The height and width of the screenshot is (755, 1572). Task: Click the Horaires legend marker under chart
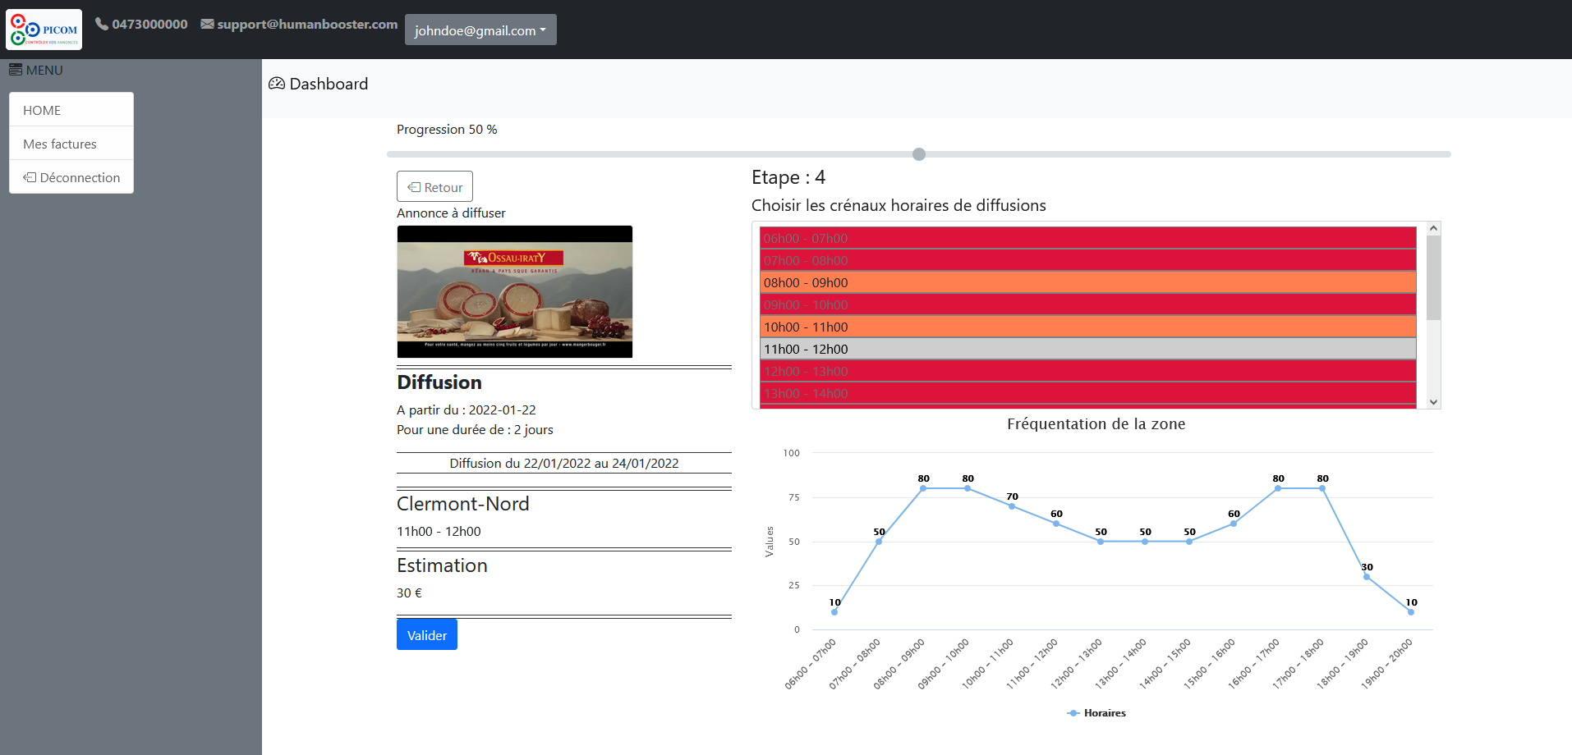click(1073, 713)
